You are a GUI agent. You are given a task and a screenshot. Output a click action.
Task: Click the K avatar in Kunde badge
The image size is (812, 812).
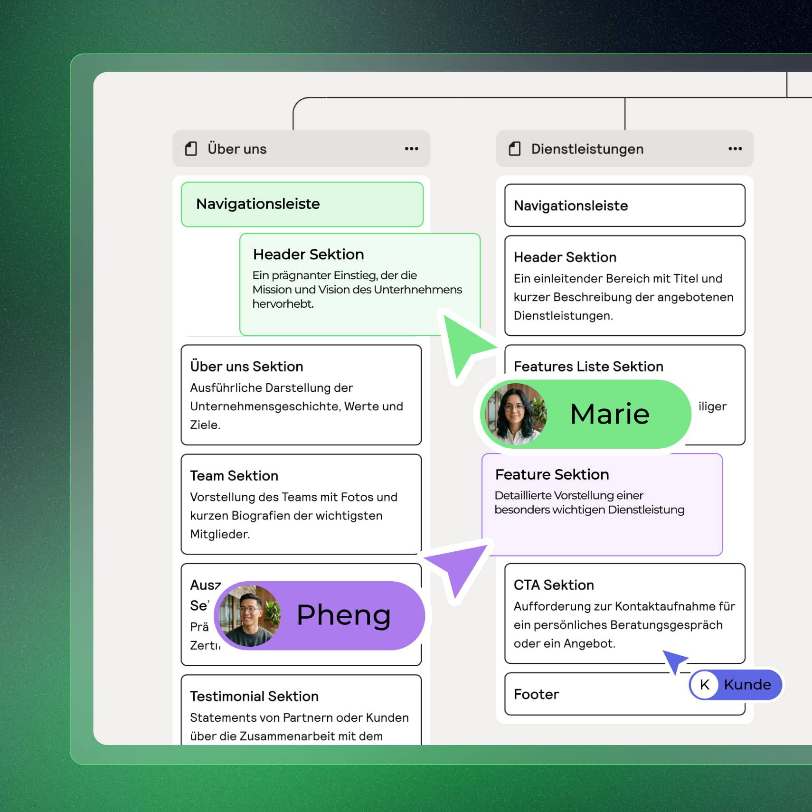click(704, 685)
